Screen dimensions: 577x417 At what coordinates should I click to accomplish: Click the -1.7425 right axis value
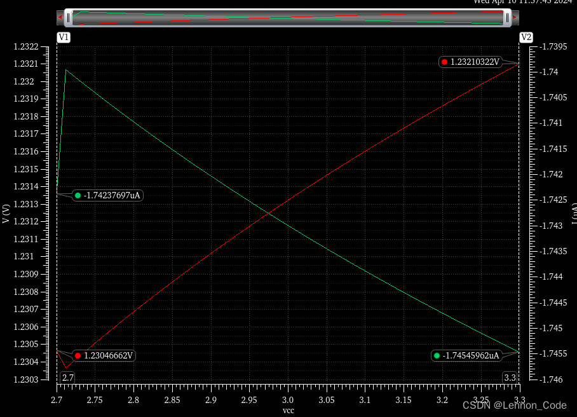pyautogui.click(x=553, y=200)
